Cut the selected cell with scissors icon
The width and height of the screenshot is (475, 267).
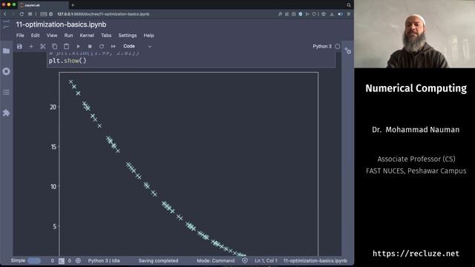(x=43, y=46)
